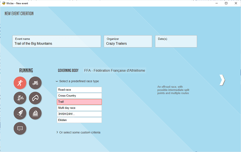The image size is (241, 152).
Task: Select the Running sport icon
Action: point(20,83)
